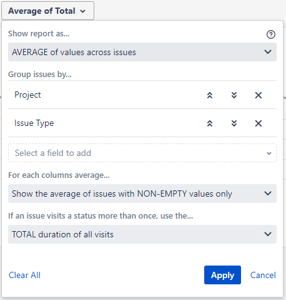The height and width of the screenshot is (300, 286).
Task: Select the Project group row
Action: 142,95
